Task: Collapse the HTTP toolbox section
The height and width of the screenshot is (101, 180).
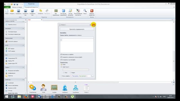Action: point(23,45)
